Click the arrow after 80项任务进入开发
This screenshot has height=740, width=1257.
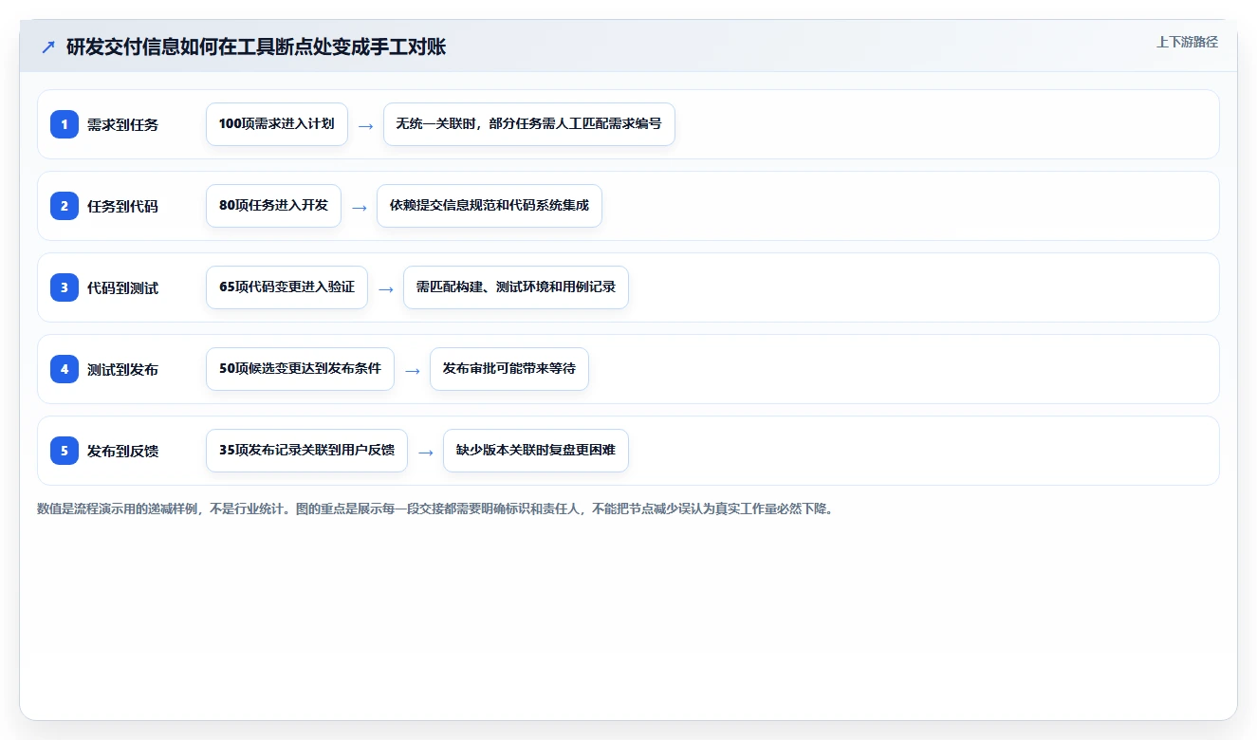pos(359,207)
